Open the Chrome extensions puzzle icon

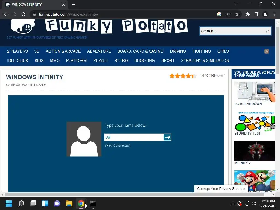[x=247, y=14]
